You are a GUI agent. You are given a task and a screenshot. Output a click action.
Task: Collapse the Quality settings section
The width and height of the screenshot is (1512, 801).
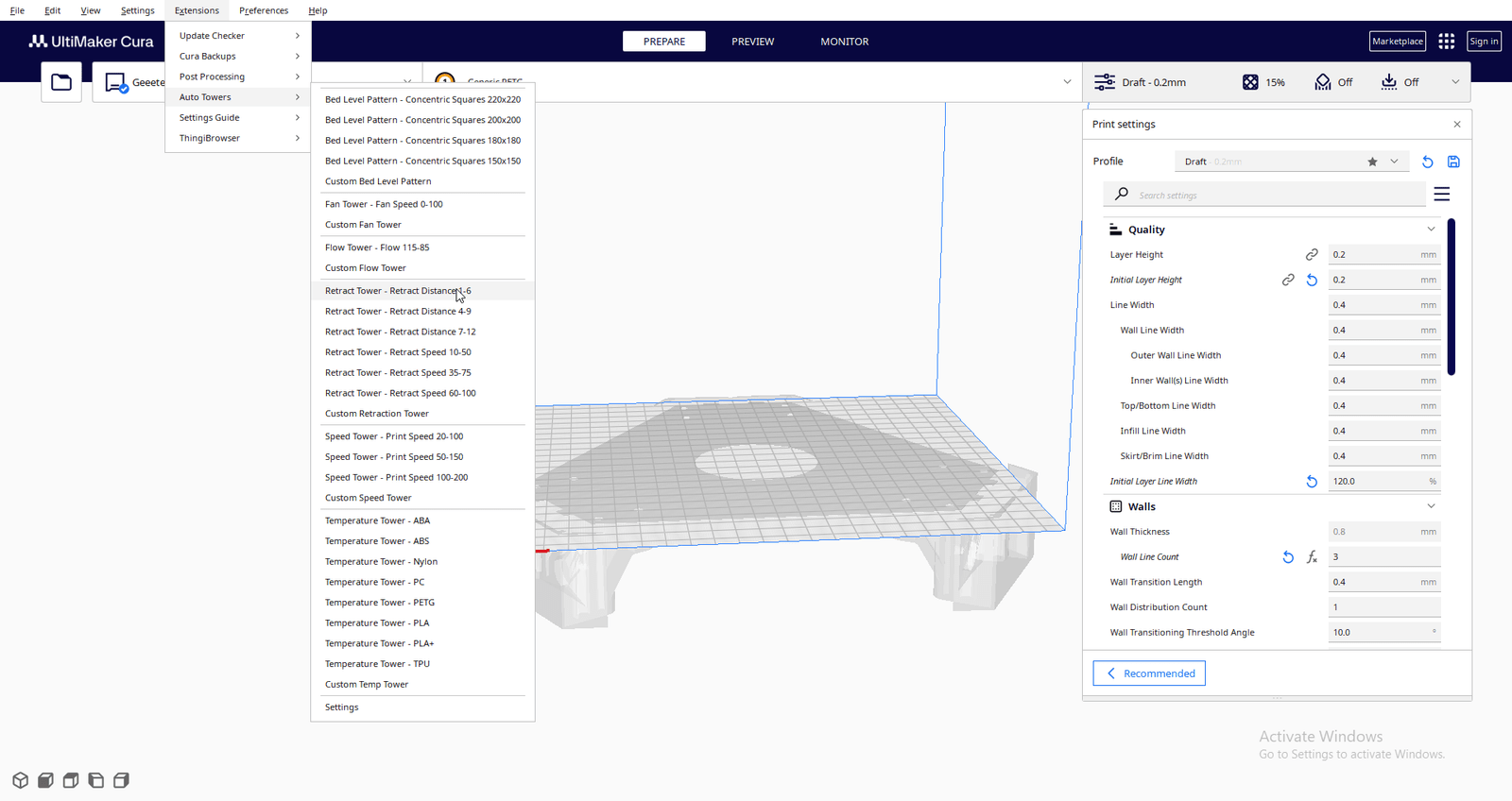point(1431,230)
